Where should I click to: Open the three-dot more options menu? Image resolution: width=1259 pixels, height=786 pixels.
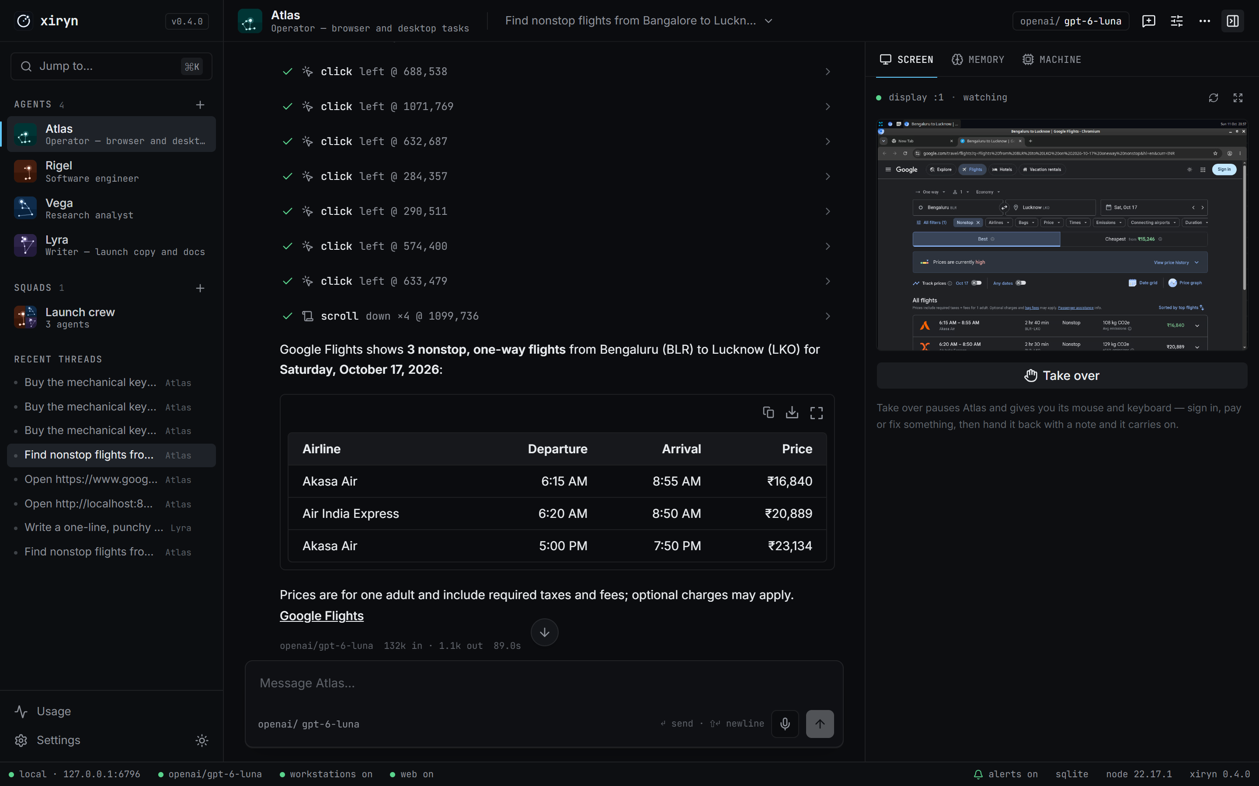point(1204,21)
